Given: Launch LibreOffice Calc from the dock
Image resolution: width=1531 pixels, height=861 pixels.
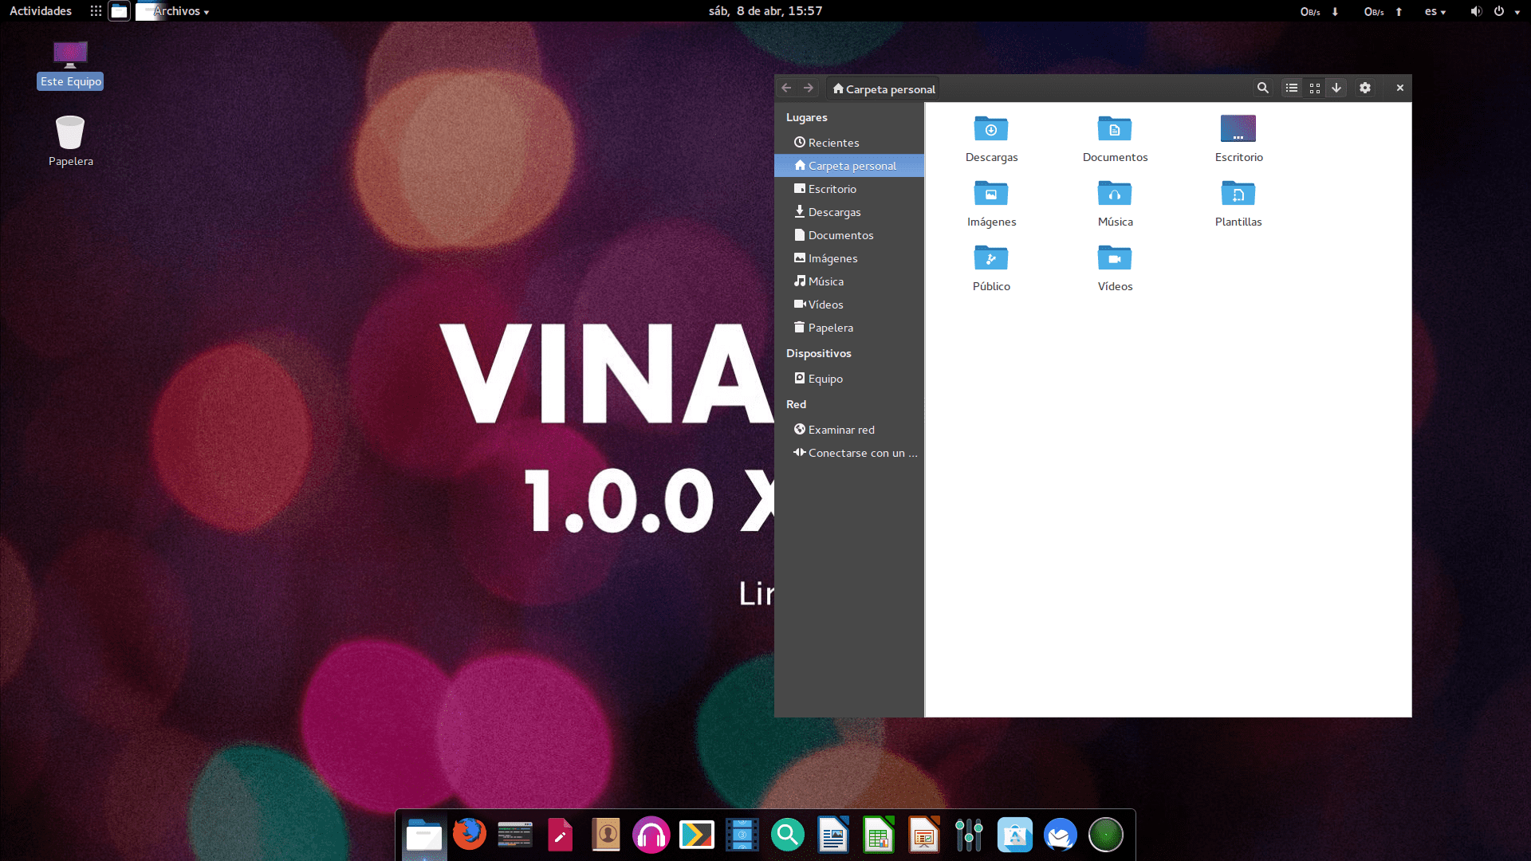Looking at the screenshot, I should [879, 835].
